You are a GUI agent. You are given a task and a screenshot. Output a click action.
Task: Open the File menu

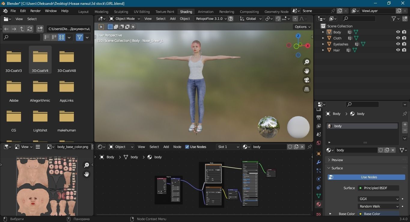tap(13, 11)
